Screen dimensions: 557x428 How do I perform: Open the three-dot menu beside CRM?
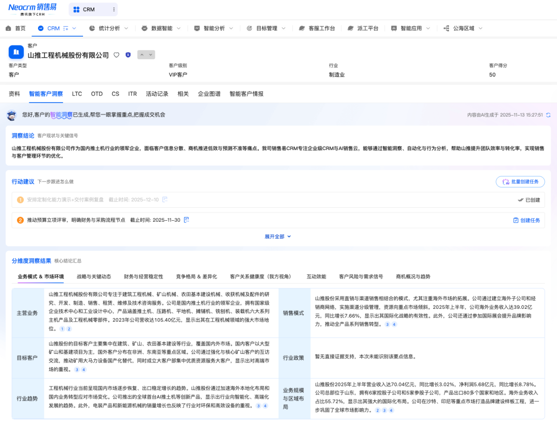click(113, 10)
